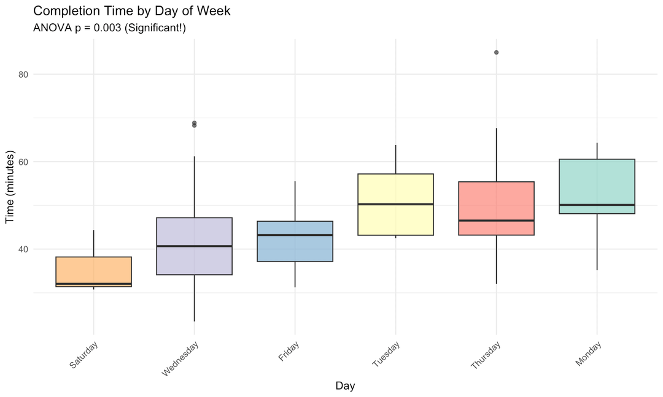Screen dimensions: 663x397
Task: Click the 'Wednesday' x-axis tick label
Action: pyautogui.click(x=180, y=359)
